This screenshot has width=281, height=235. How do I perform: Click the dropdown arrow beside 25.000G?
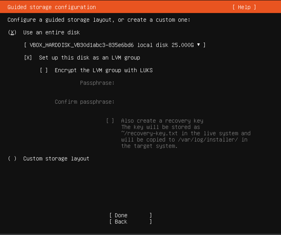pos(198,44)
